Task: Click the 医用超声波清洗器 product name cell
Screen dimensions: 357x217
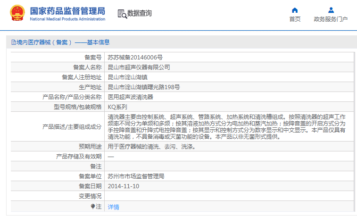Action: pyautogui.click(x=229, y=97)
